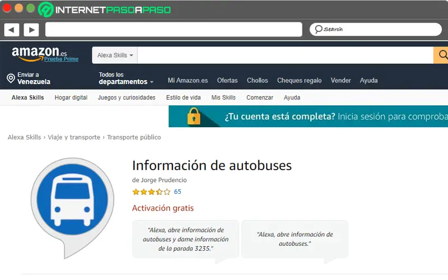Image resolution: width=448 pixels, height=280 pixels.
Task: Click the orange Amazon search button
Action: coord(441,55)
